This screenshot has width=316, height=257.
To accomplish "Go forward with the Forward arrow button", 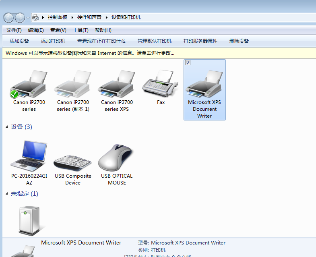I will [x=20, y=18].
